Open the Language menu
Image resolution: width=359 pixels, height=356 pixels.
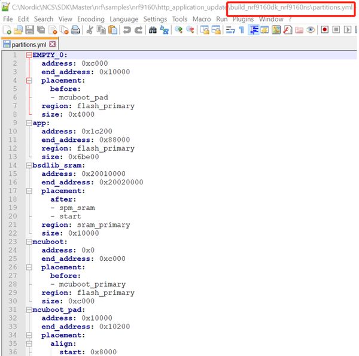124,19
